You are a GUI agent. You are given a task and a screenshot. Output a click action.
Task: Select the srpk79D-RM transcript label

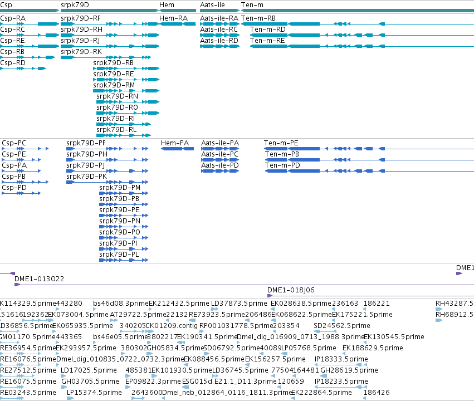click(114, 86)
